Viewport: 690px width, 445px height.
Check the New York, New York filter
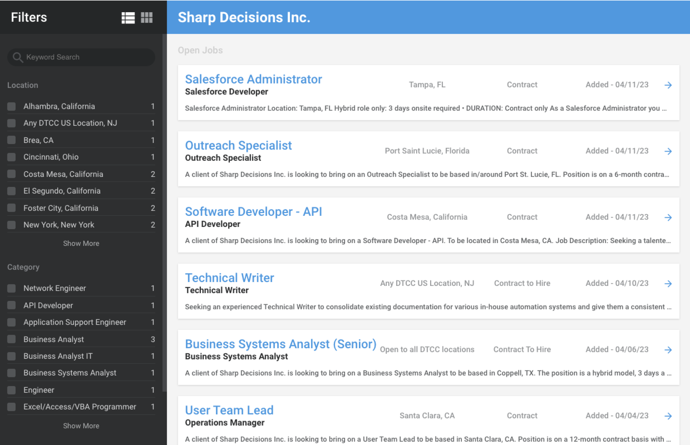(12, 225)
